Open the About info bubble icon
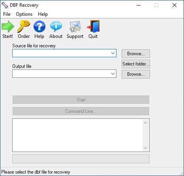184x176 pixels. (x=56, y=26)
